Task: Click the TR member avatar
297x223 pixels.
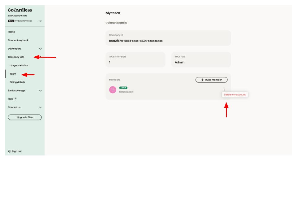Action: [x=113, y=90]
